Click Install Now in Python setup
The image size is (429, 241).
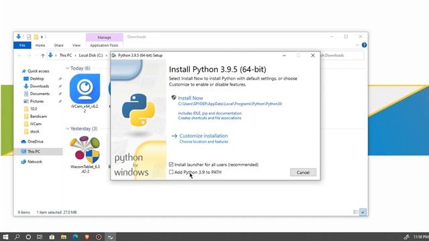tap(190, 98)
